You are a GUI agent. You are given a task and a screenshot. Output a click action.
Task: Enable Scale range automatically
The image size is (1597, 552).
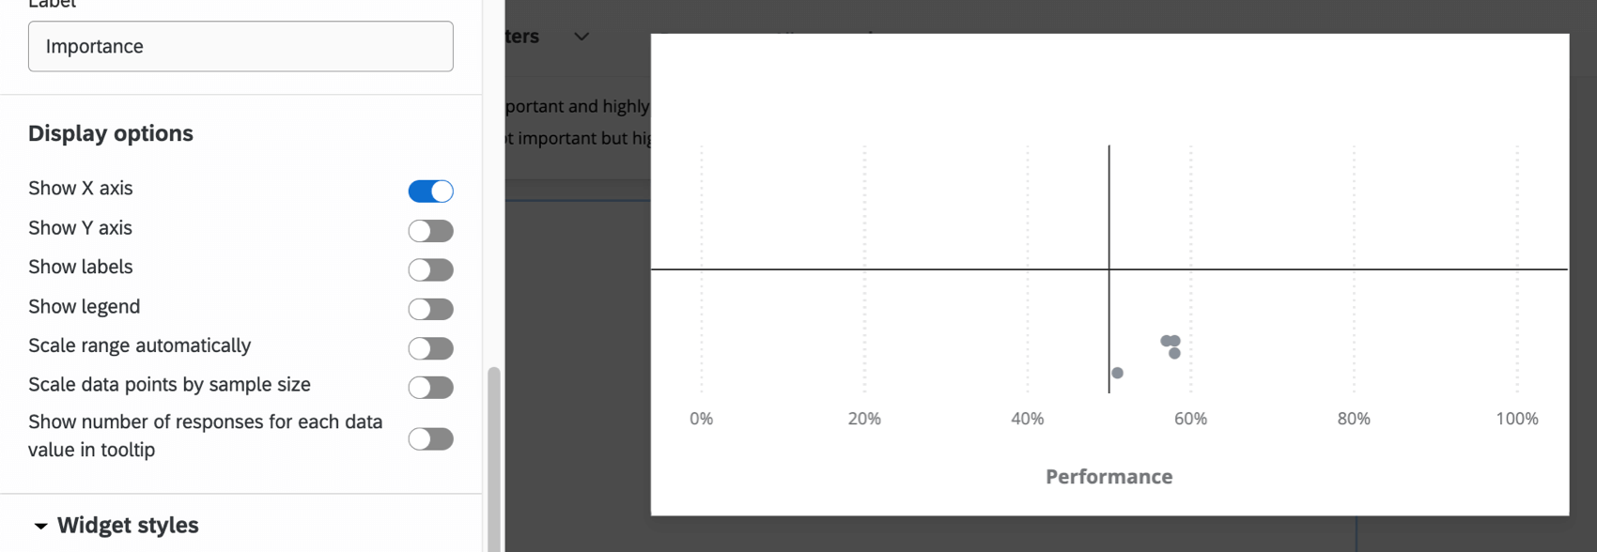point(430,348)
